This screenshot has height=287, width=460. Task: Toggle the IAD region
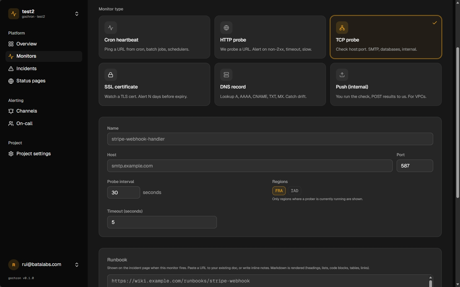295,191
